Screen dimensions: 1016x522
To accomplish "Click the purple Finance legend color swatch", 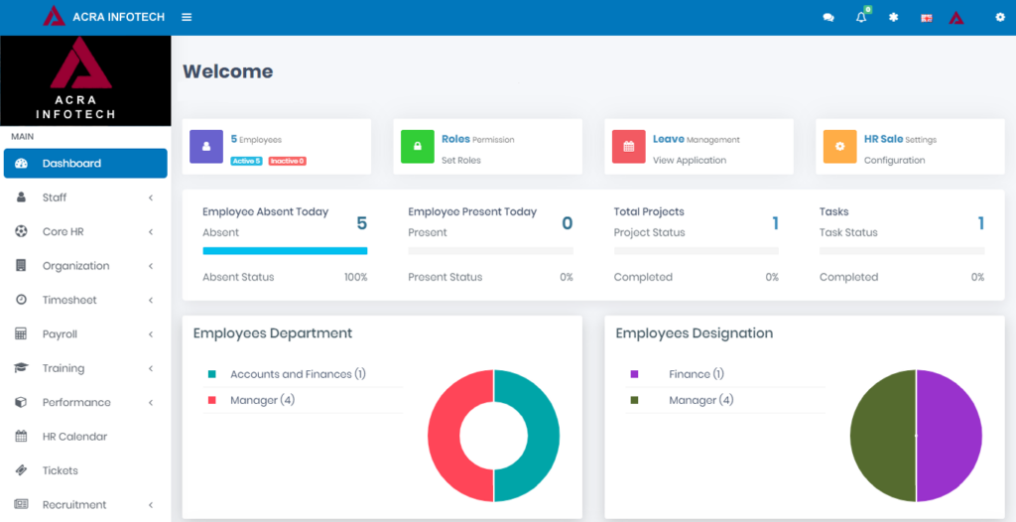I will coord(634,374).
